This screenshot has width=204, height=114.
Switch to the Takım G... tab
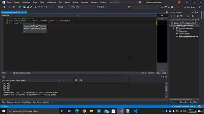pyautogui.click(x=184, y=102)
